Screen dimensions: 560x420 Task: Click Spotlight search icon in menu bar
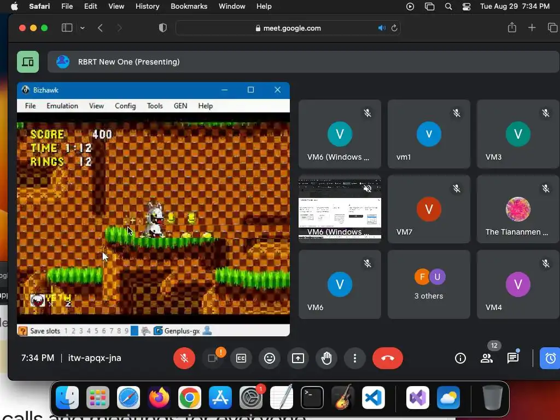click(x=448, y=6)
